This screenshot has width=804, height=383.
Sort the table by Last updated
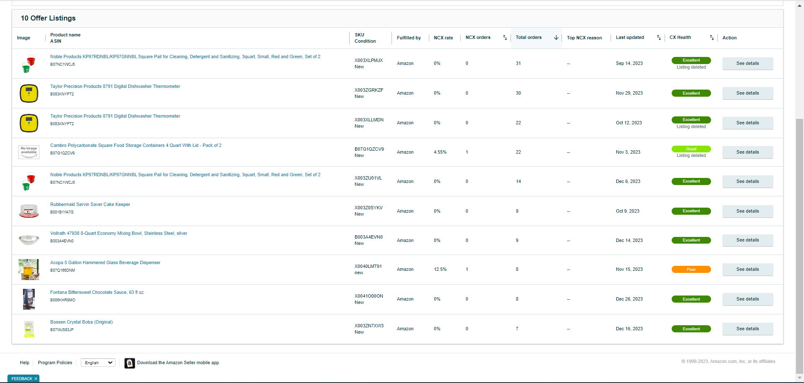[x=659, y=38]
